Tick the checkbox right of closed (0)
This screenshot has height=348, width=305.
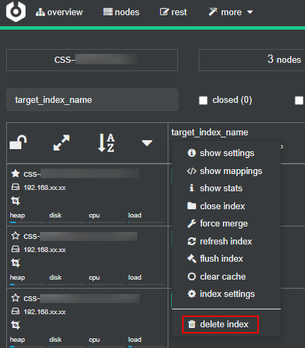coord(299,100)
